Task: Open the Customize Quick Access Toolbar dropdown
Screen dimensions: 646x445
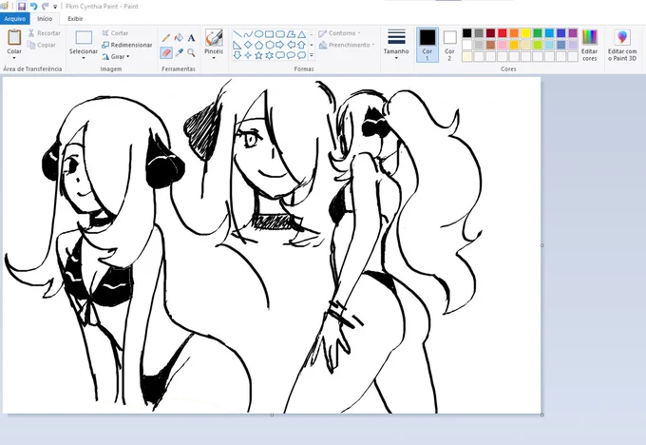Action: 55,7
